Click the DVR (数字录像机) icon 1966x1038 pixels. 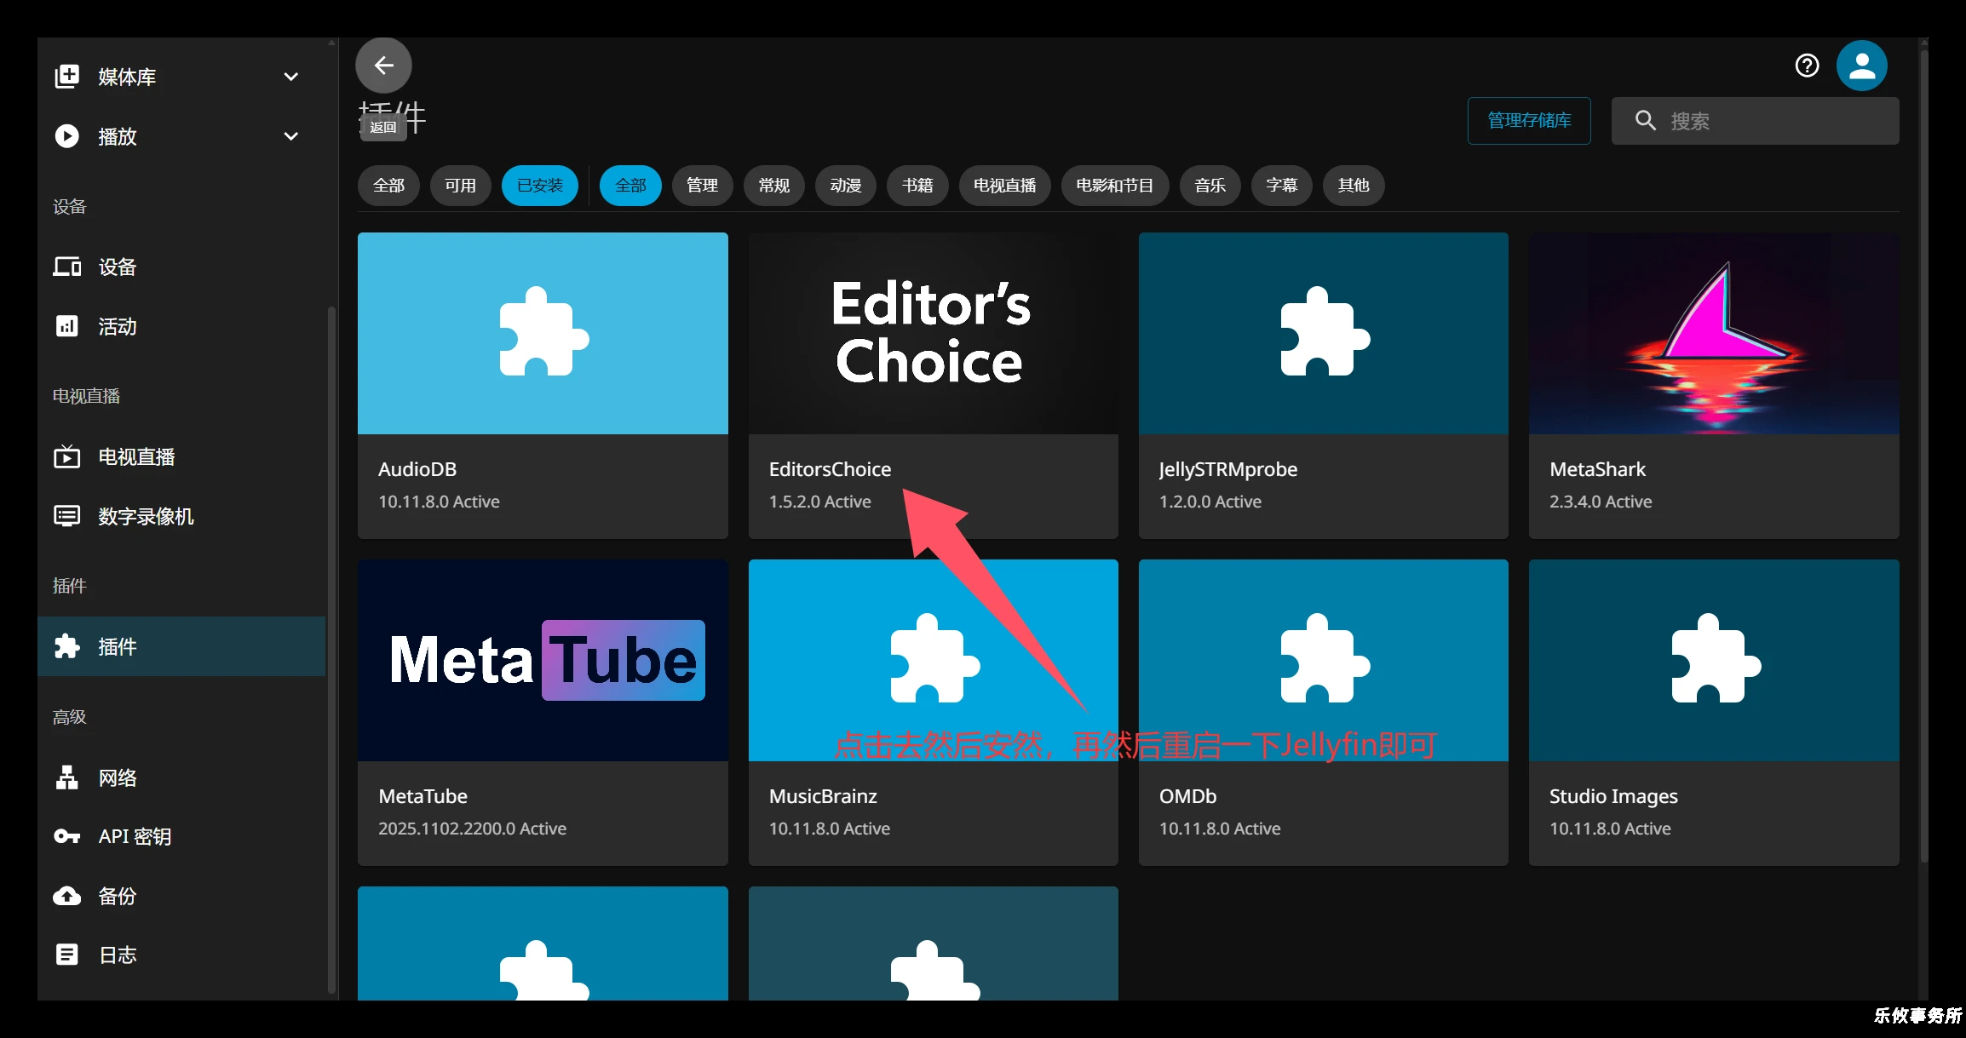(67, 516)
